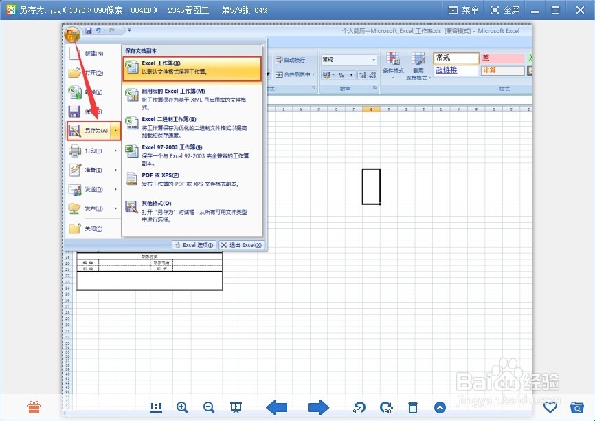595x421 pixels.
Task: Open the orange gift box icon
Action: pos(34,407)
